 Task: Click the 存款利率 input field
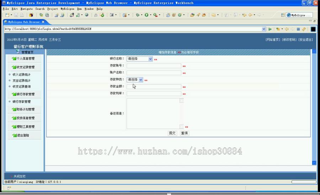click(154, 94)
